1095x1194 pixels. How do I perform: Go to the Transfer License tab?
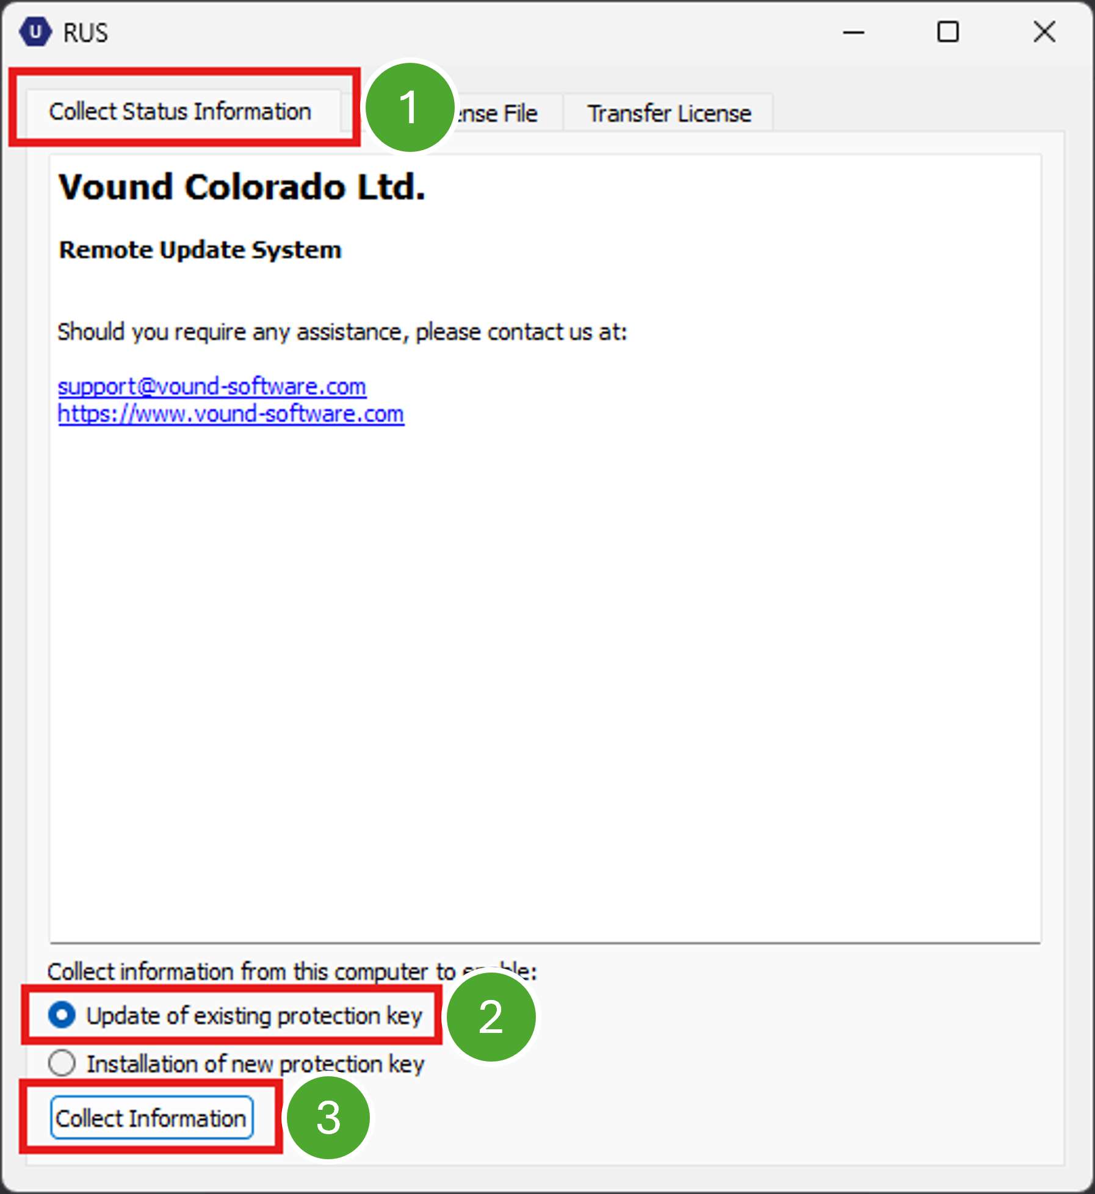tap(669, 113)
